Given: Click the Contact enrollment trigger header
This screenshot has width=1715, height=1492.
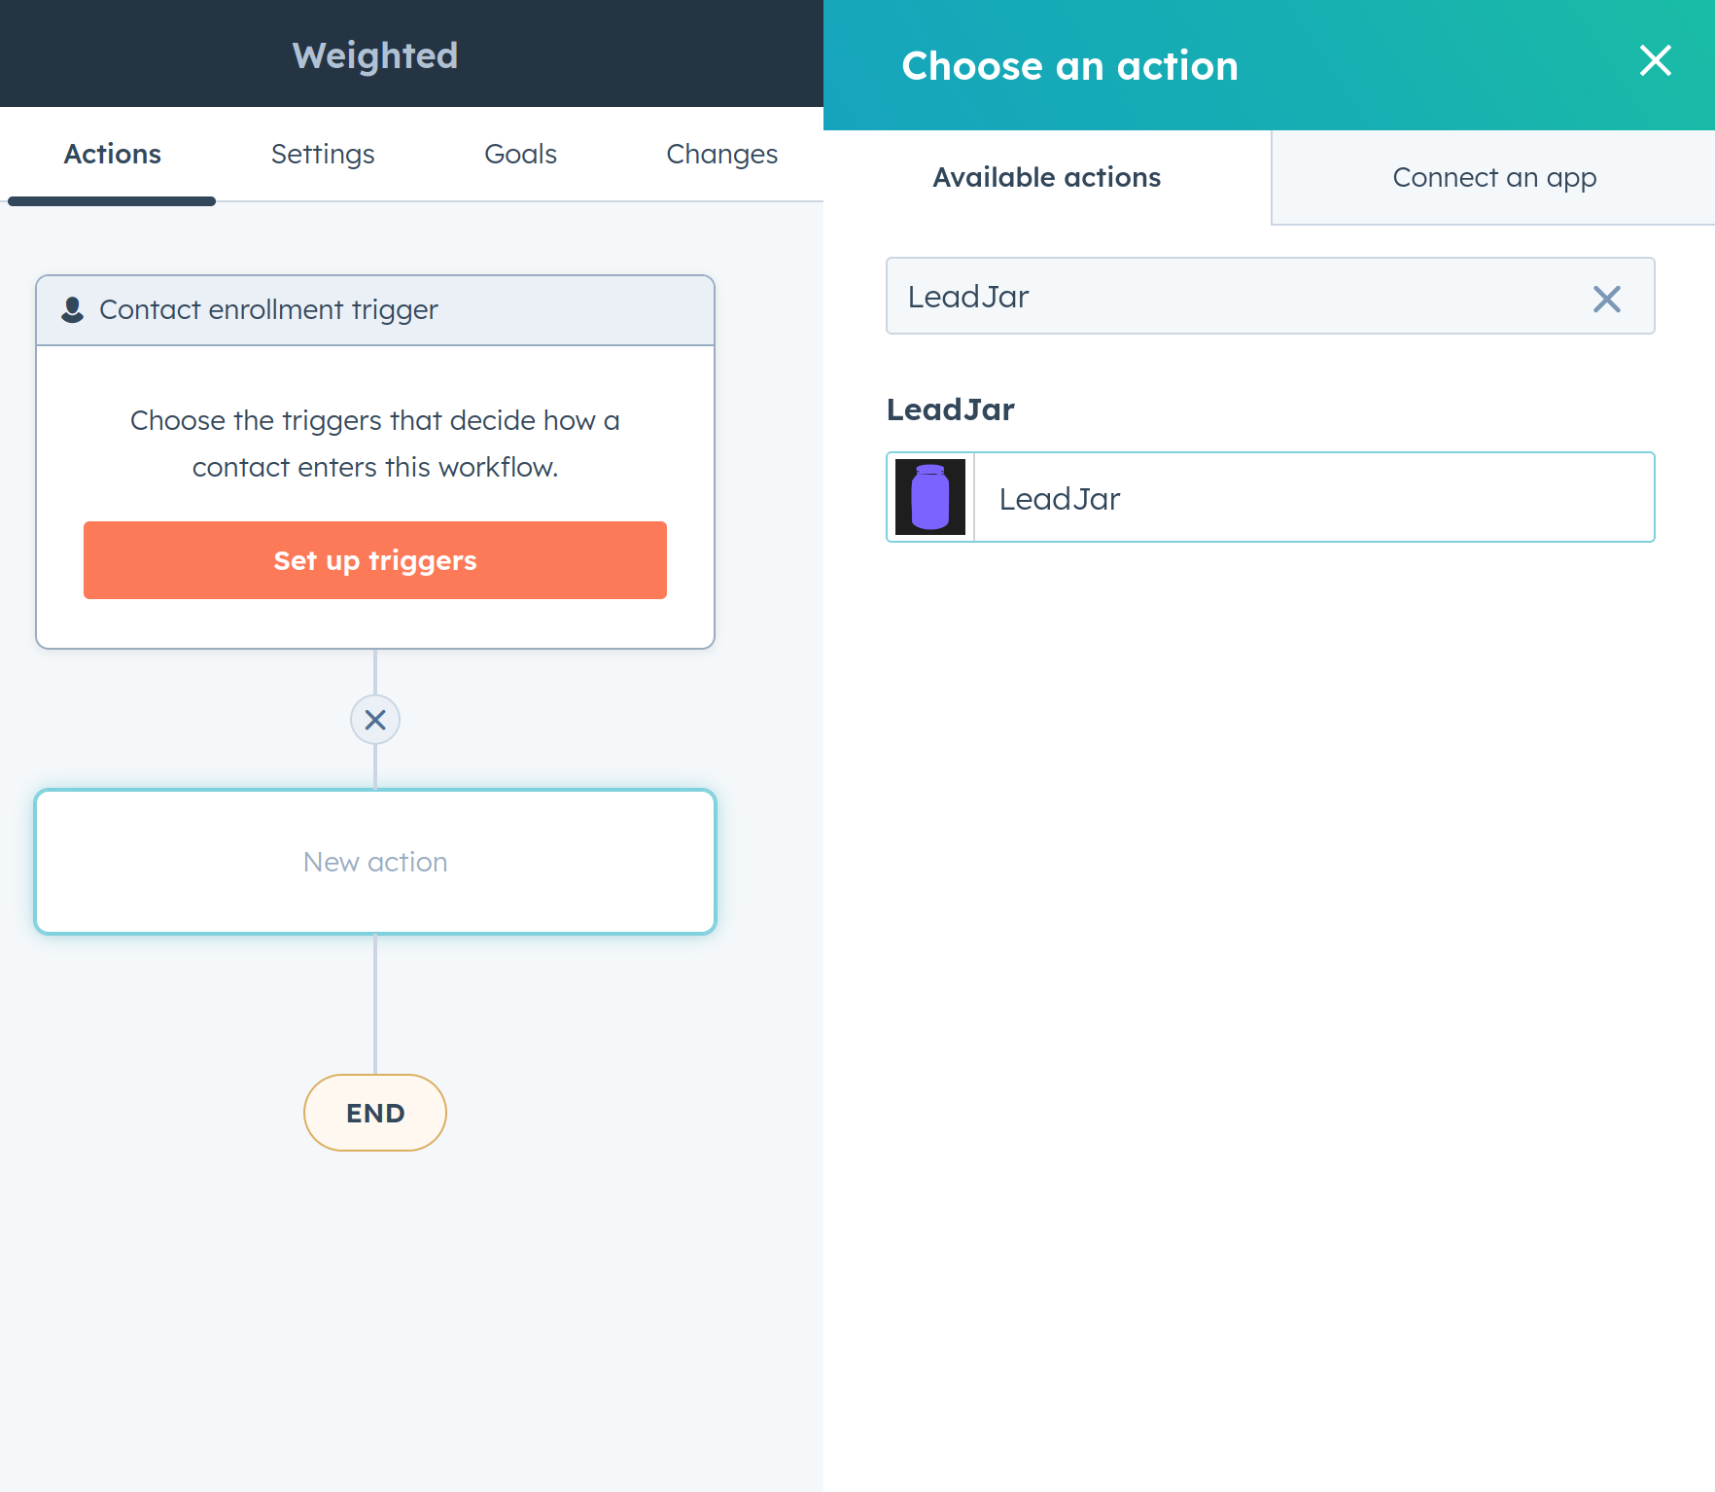Looking at the screenshot, I should click(268, 309).
